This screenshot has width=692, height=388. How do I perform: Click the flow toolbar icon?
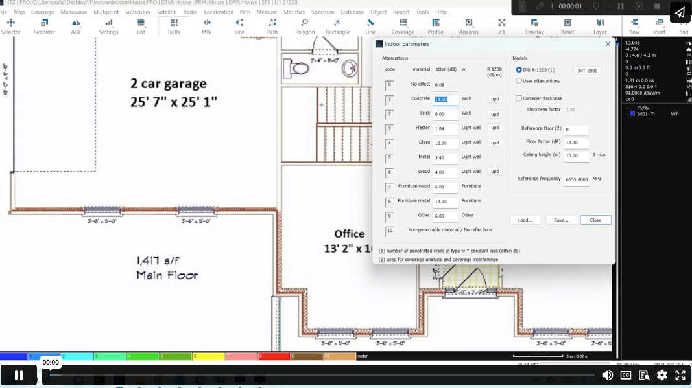[x=634, y=27]
